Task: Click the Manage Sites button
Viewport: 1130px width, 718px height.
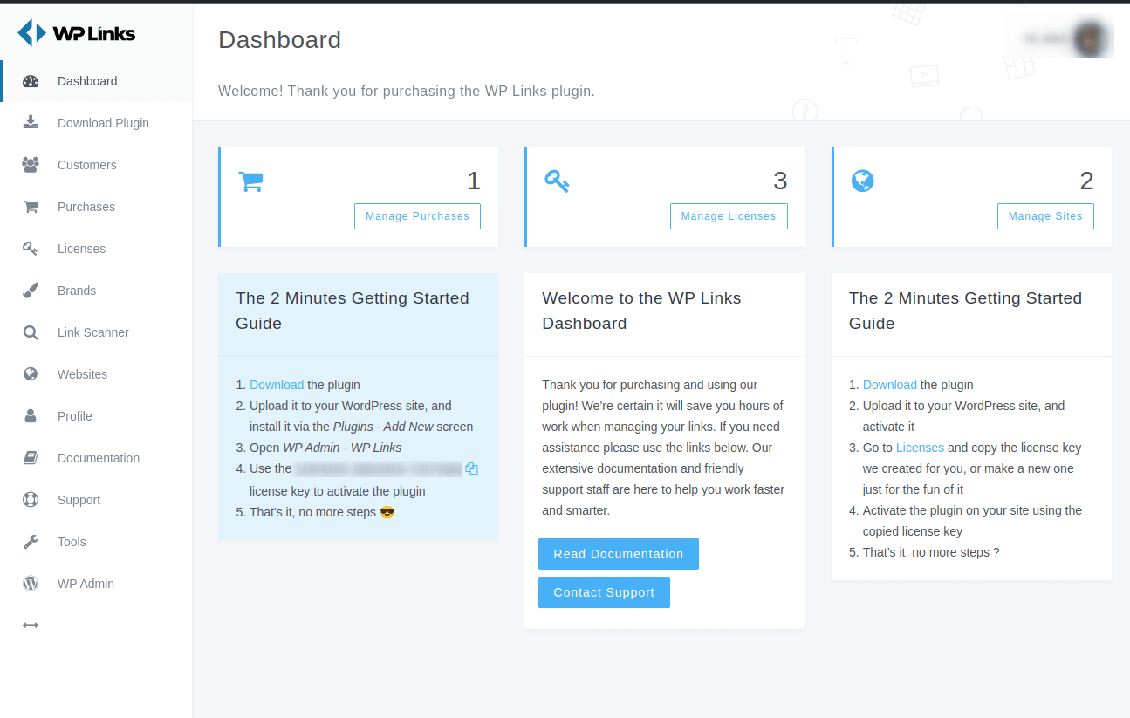Action: 1045,216
